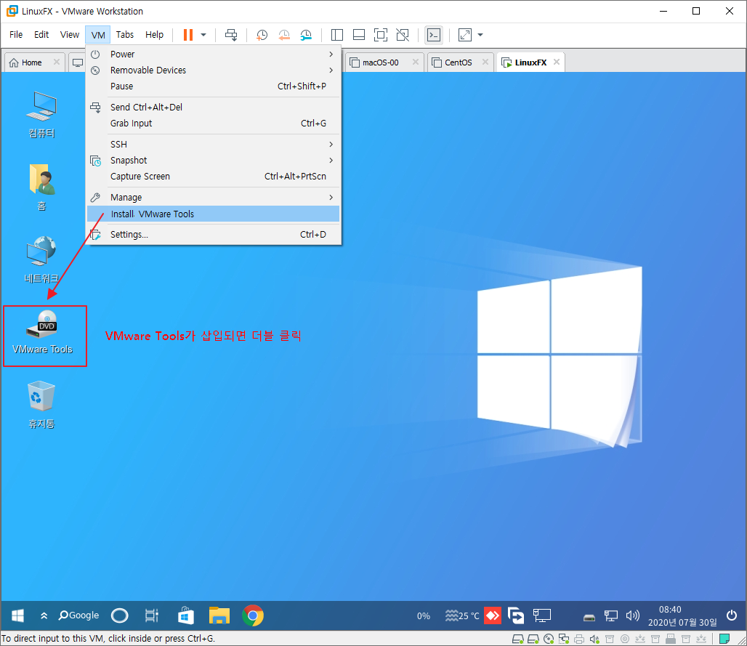Click the network tray icon beside the volume icon
Screen dimensions: 747x646
click(610, 615)
